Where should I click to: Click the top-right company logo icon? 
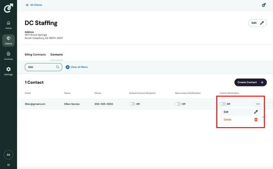coord(264,5)
